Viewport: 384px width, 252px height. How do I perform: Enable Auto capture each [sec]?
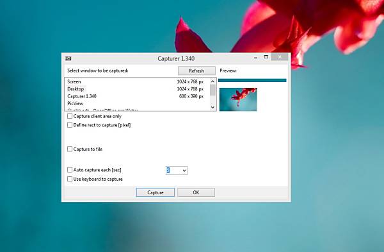pos(70,170)
